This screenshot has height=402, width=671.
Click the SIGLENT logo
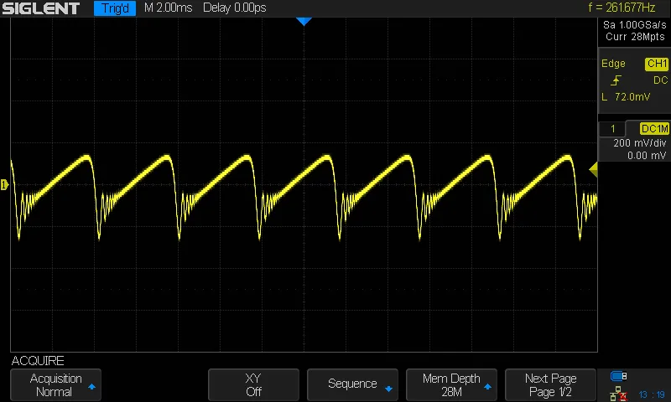(40, 8)
